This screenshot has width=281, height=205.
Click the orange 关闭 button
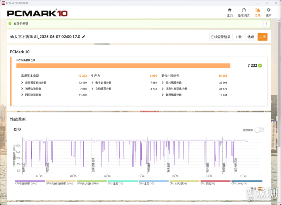pyautogui.click(x=262, y=37)
